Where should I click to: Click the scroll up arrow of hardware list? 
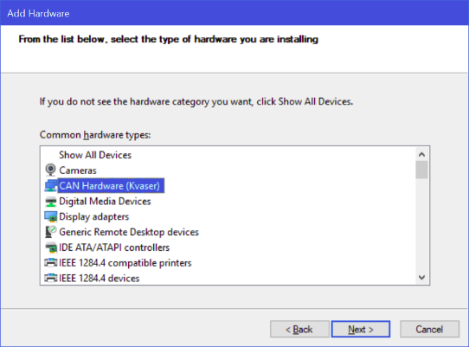[421, 154]
